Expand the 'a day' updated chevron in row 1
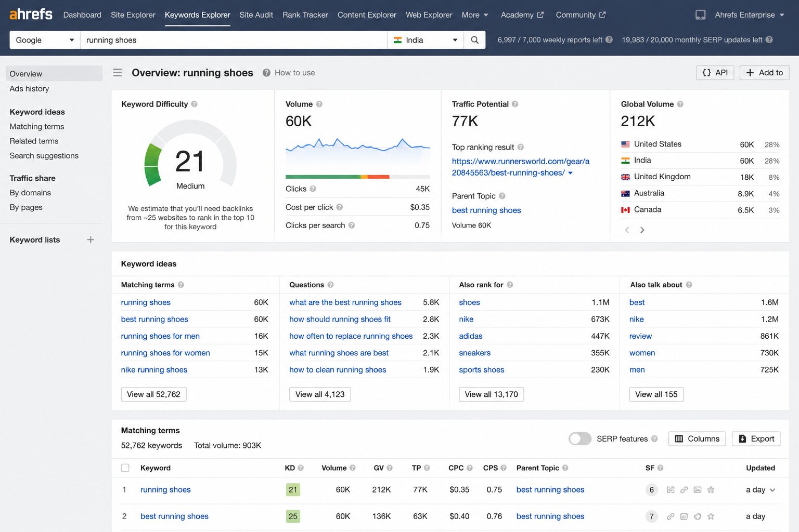The height and width of the screenshot is (532, 799). pos(772,490)
